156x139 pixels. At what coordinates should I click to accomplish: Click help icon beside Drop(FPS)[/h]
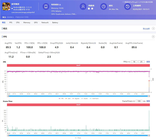click(x=62, y=43)
